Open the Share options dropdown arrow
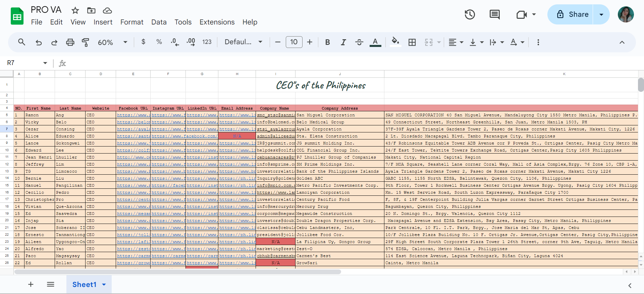 pyautogui.click(x=601, y=14)
